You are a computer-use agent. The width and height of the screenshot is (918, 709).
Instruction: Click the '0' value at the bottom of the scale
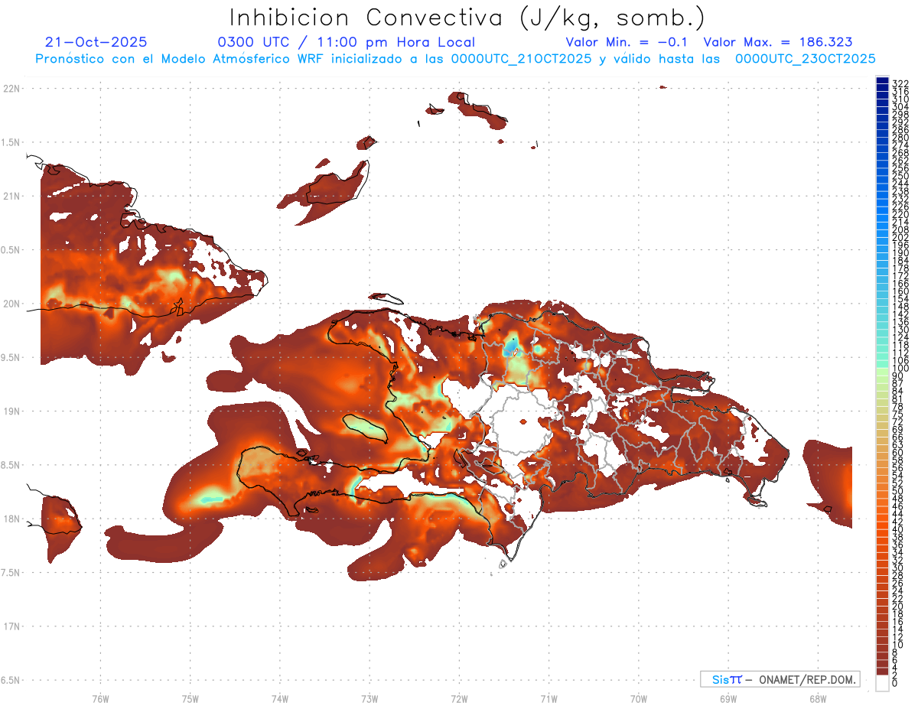[895, 682]
